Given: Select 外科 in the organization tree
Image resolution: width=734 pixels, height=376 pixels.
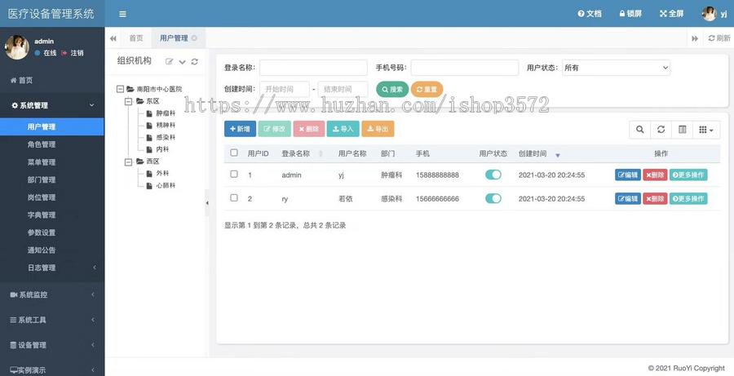Looking at the screenshot, I should [x=162, y=173].
